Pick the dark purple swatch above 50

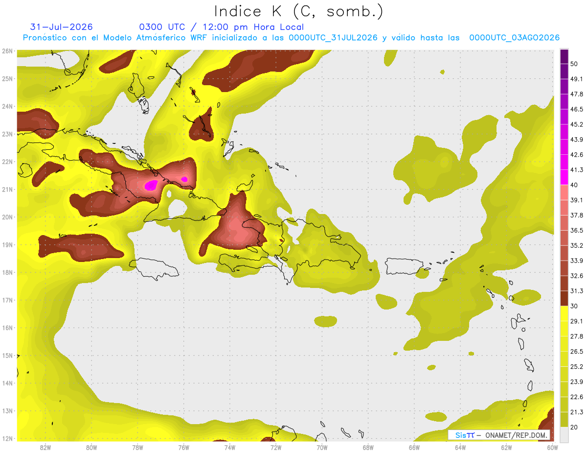[x=564, y=56]
